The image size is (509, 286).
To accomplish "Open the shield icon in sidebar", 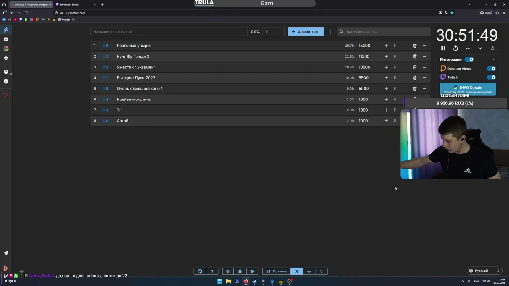I will coord(6,81).
